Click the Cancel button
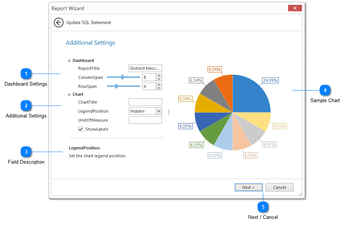The image size is (346, 226). (279, 187)
